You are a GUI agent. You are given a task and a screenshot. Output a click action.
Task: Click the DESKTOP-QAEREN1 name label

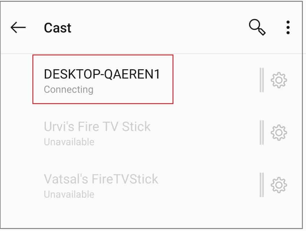click(x=102, y=74)
